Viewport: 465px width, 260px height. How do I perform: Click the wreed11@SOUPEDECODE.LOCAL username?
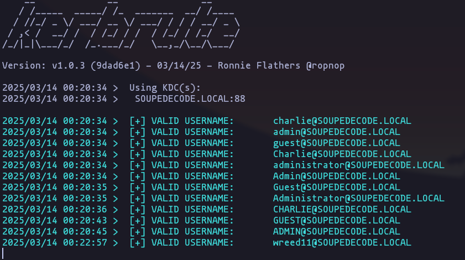click(342, 242)
